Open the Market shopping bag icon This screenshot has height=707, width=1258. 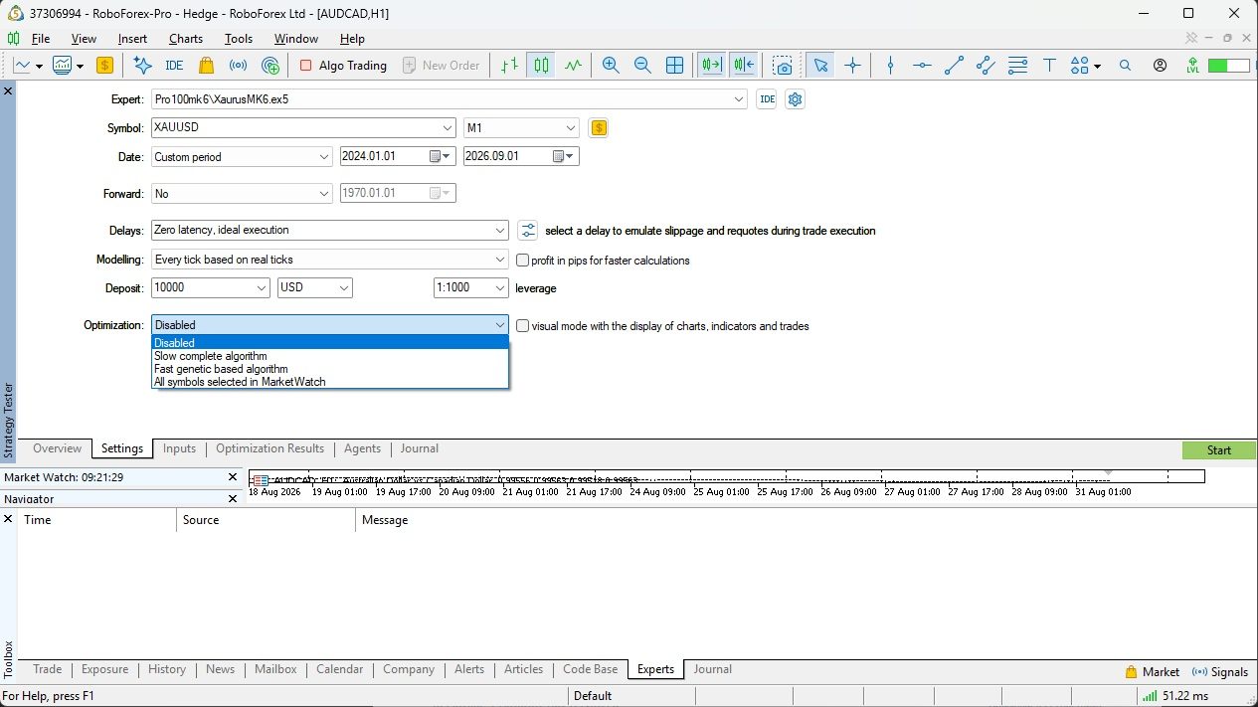pos(206,66)
